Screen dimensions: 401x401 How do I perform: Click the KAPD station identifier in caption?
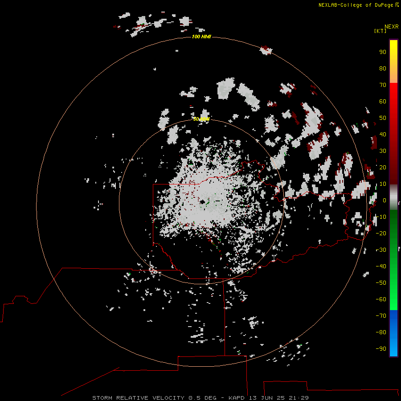click(237, 398)
